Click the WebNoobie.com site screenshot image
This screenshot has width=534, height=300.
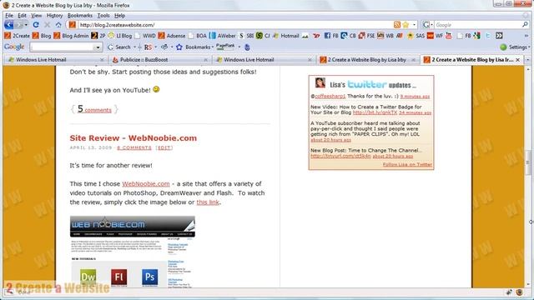pyautogui.click(x=133, y=252)
